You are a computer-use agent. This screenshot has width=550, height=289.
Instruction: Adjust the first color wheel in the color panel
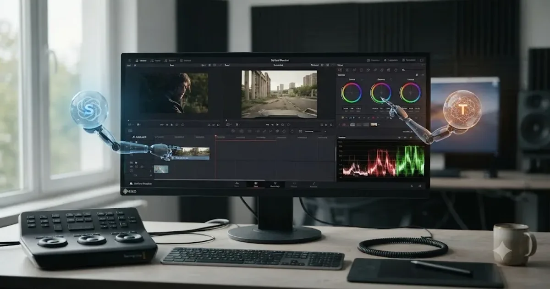352,93
